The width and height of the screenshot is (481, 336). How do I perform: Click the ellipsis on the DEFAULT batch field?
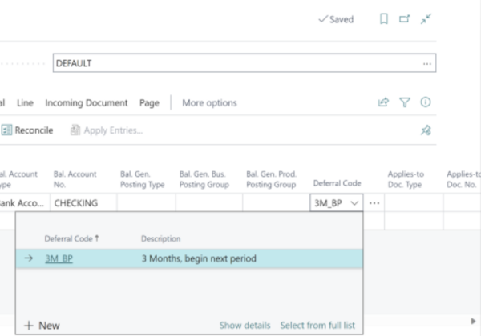pyautogui.click(x=427, y=64)
